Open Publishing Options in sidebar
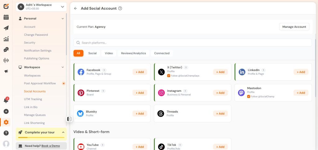This screenshot has height=150, width=318. 37,58
